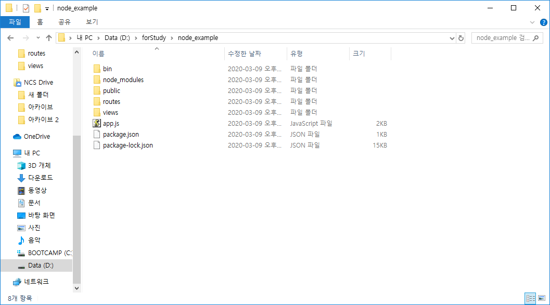The width and height of the screenshot is (550, 305).
Task: Sort by the 크기 column header
Action: point(359,54)
